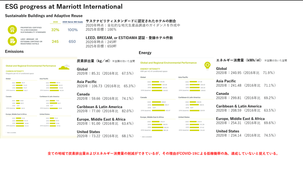Click the line '2020年時点:245軒'

(x=101, y=42)
